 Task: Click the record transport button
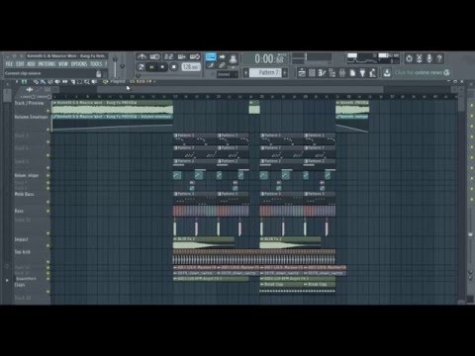[174, 67]
